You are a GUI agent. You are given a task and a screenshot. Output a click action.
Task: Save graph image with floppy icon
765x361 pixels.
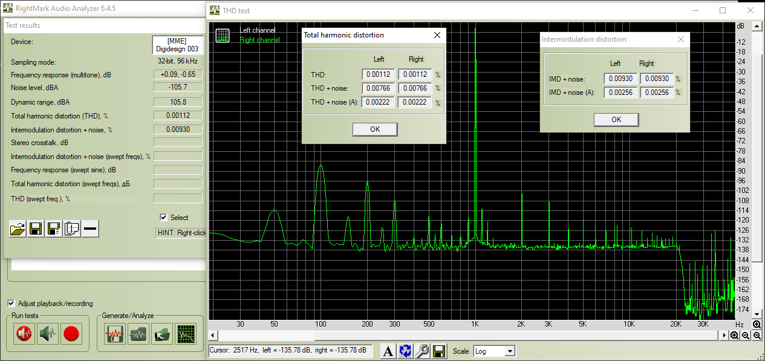[x=439, y=351]
